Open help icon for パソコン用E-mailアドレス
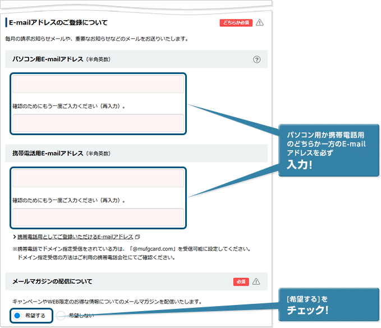 point(257,59)
